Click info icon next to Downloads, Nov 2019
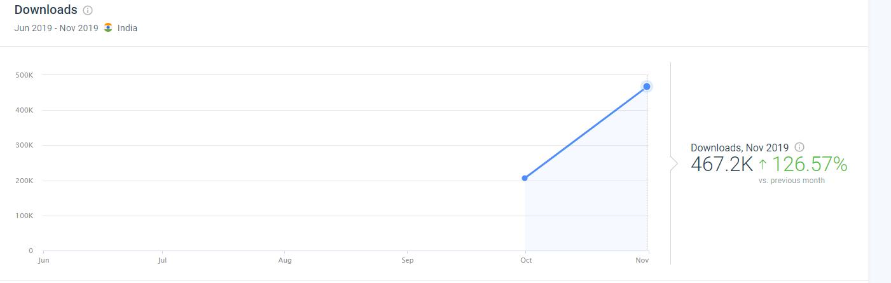Viewport: 891px width, 283px height. 800,148
